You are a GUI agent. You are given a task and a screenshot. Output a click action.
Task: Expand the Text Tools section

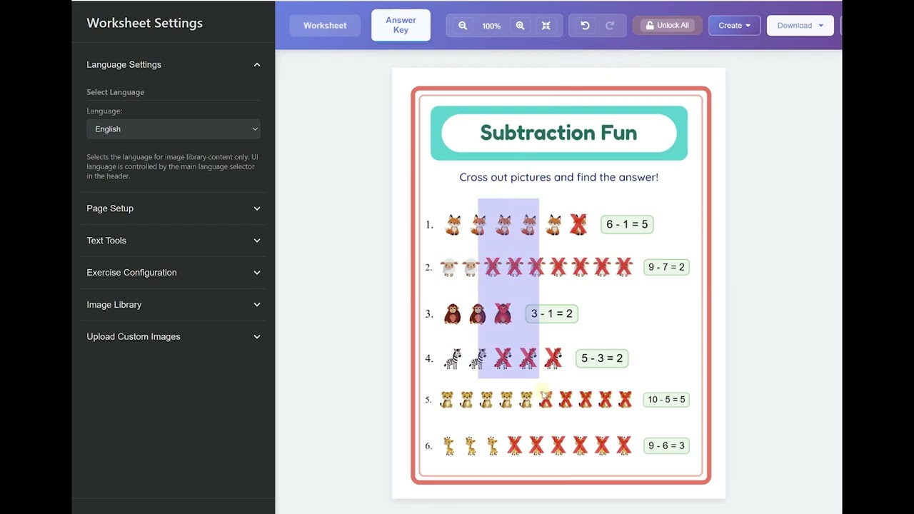(x=174, y=241)
